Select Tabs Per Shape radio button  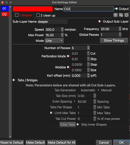pos(74,107)
